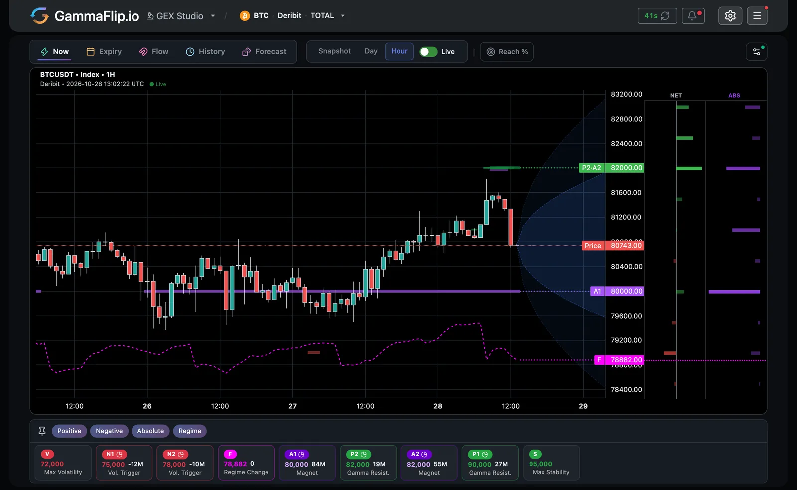
Task: Open chart filter sliders icon
Action: (x=756, y=52)
